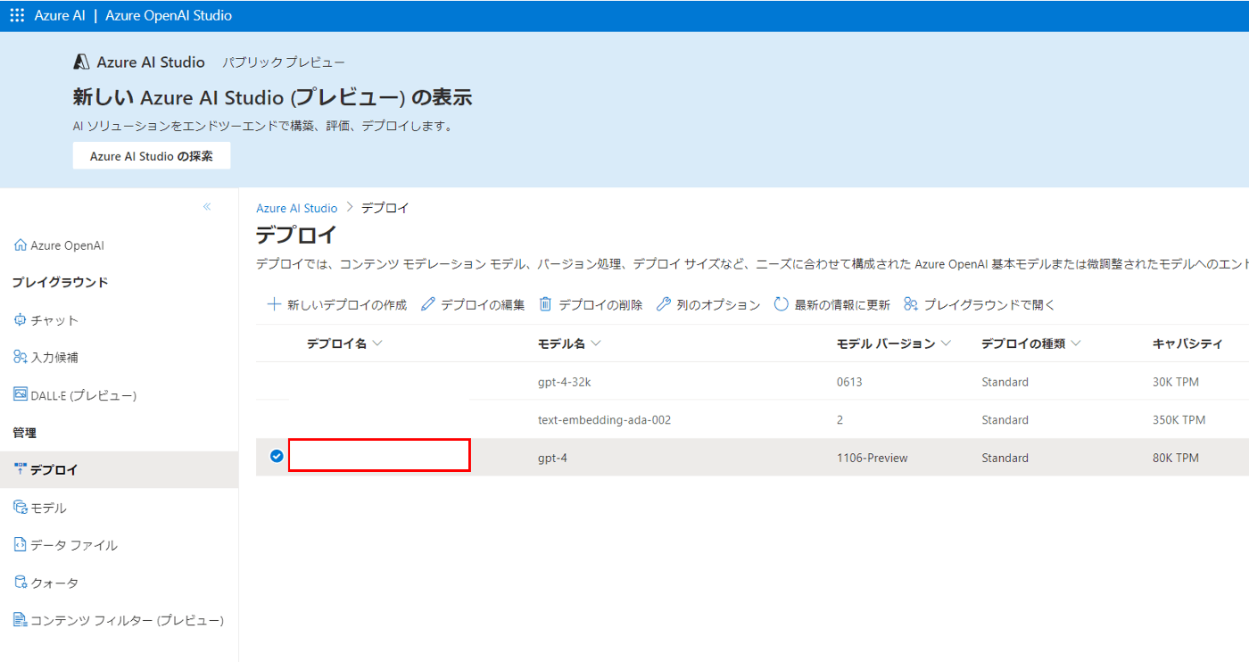This screenshot has width=1249, height=662.
Task: Sort by デプロイ名 column chevron
Action: coord(377,343)
